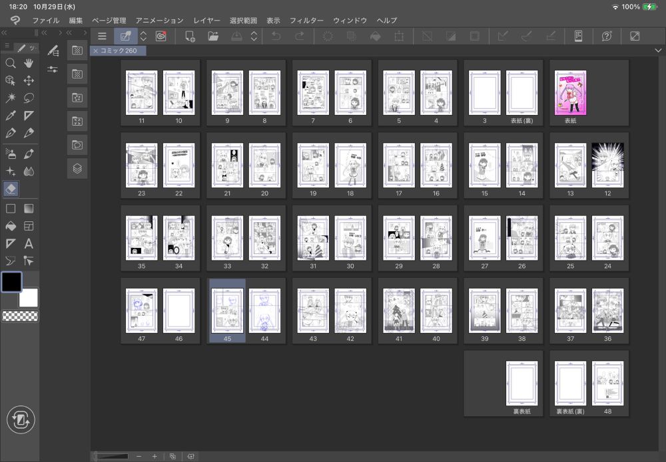666x462 pixels.
Task: Select the Blend droplets tool
Action: [x=29, y=172]
